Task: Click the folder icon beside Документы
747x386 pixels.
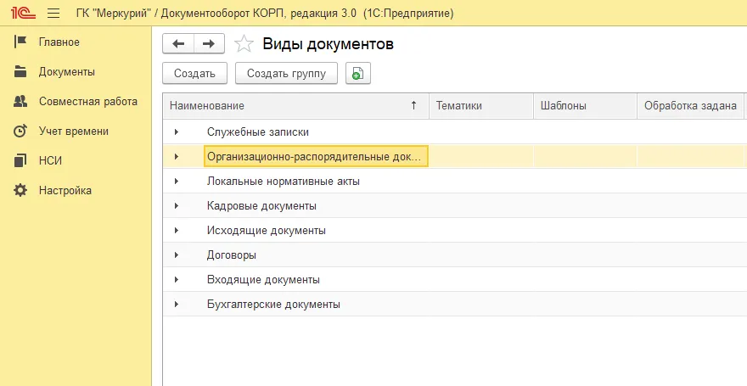Action: pyautogui.click(x=20, y=71)
